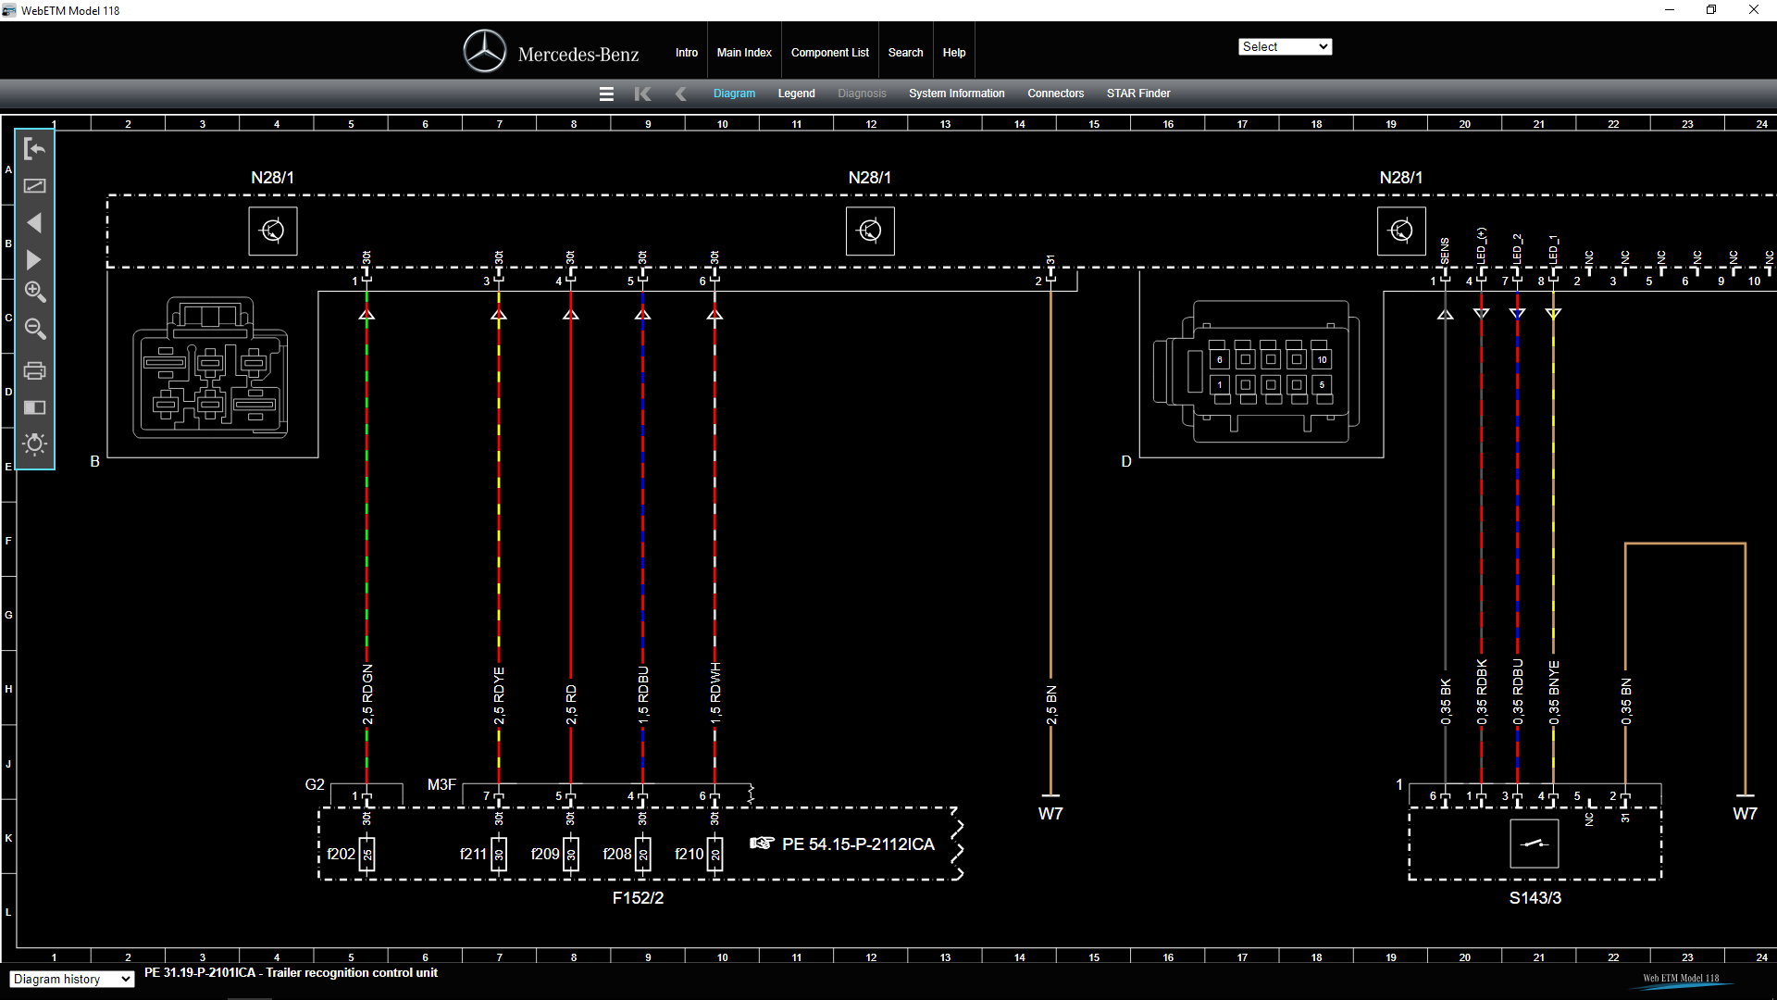Expand the Diagram history dropdown
This screenshot has height=1000, width=1777.
72,980
